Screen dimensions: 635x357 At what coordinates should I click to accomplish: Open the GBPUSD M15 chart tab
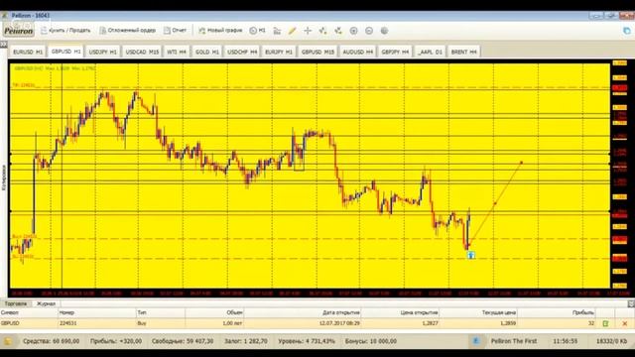point(317,52)
